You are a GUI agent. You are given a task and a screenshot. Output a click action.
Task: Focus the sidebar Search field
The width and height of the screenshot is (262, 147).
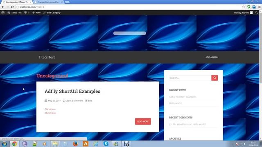pos(190,78)
